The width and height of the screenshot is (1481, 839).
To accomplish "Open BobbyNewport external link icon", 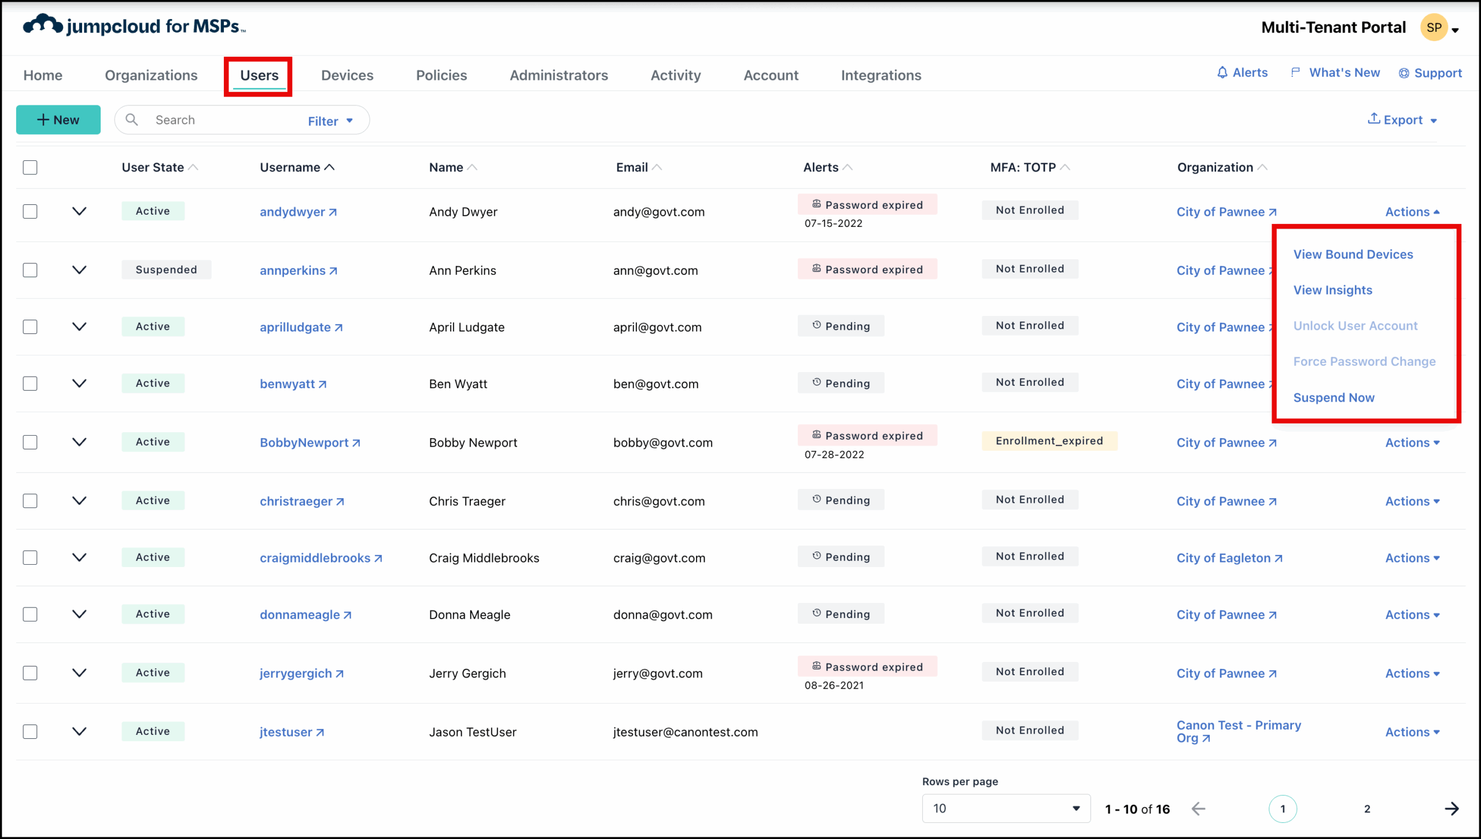I will point(356,443).
